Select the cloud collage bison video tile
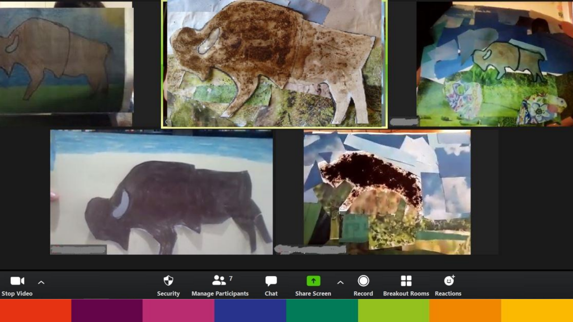Screen dimensions: 573x322 point(387,192)
